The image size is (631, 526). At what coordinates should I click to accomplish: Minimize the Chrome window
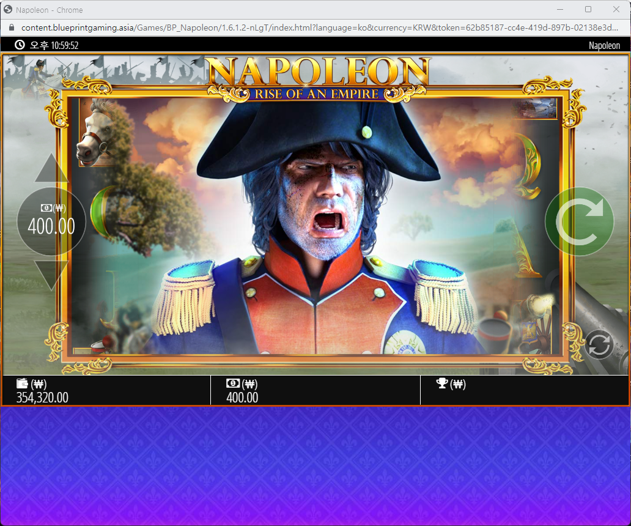click(560, 9)
